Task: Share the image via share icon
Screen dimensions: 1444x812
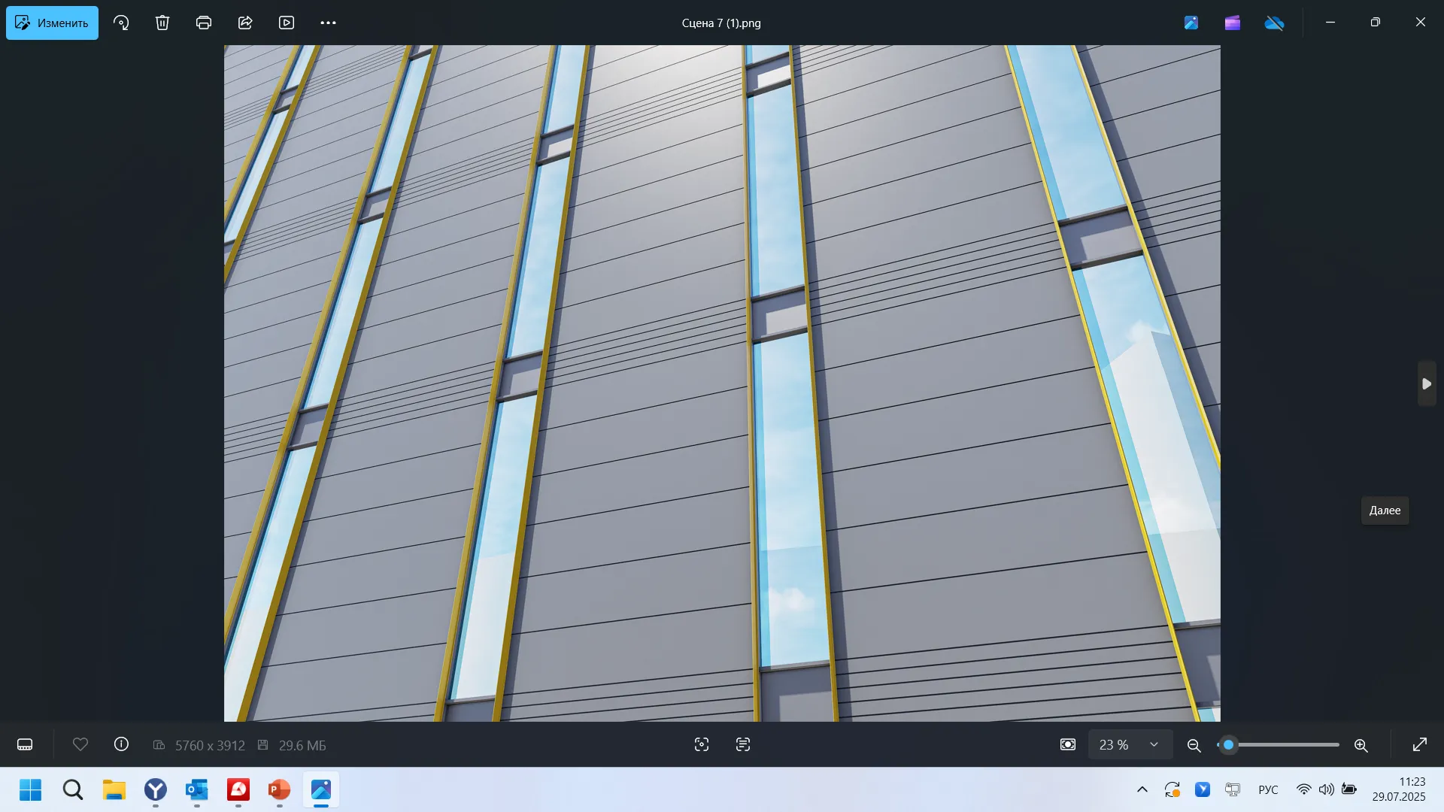Action: pyautogui.click(x=245, y=23)
